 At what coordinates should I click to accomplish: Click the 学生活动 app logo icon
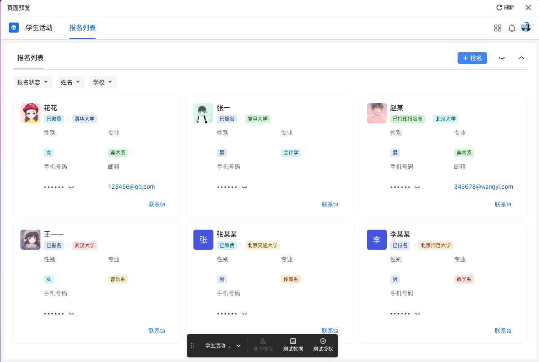(x=14, y=28)
